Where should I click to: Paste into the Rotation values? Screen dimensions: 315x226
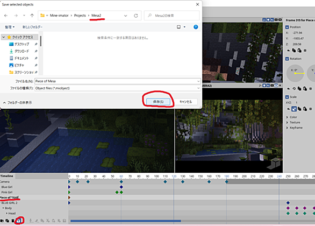[x=305, y=88]
